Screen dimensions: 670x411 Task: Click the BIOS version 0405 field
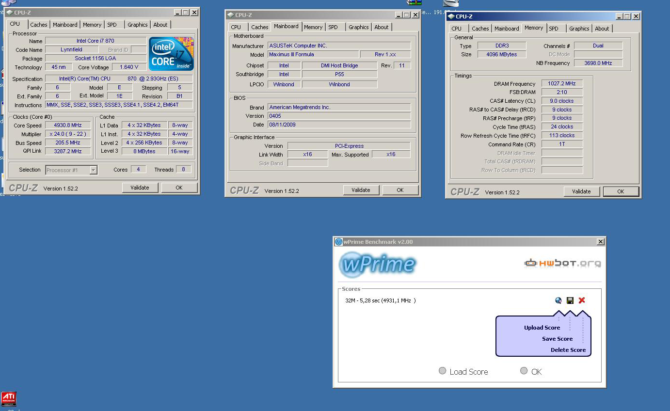pos(339,116)
